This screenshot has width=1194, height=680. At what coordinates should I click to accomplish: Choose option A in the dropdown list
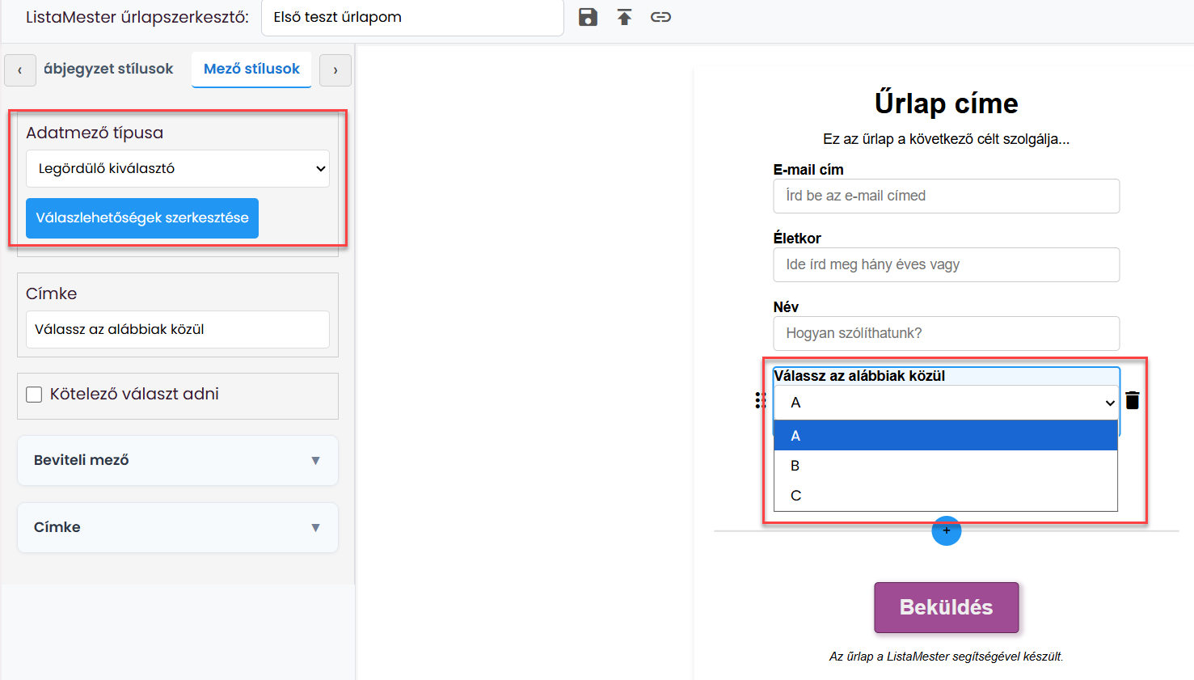[946, 436]
